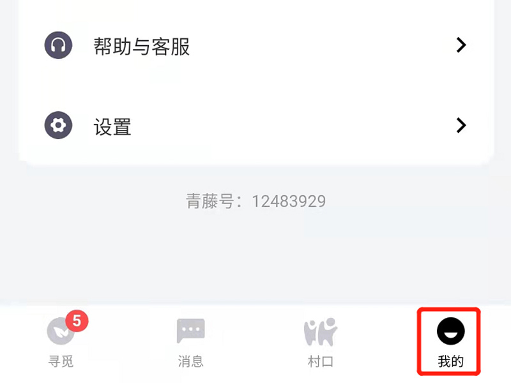Tap the 我的 tab label text

[451, 361]
